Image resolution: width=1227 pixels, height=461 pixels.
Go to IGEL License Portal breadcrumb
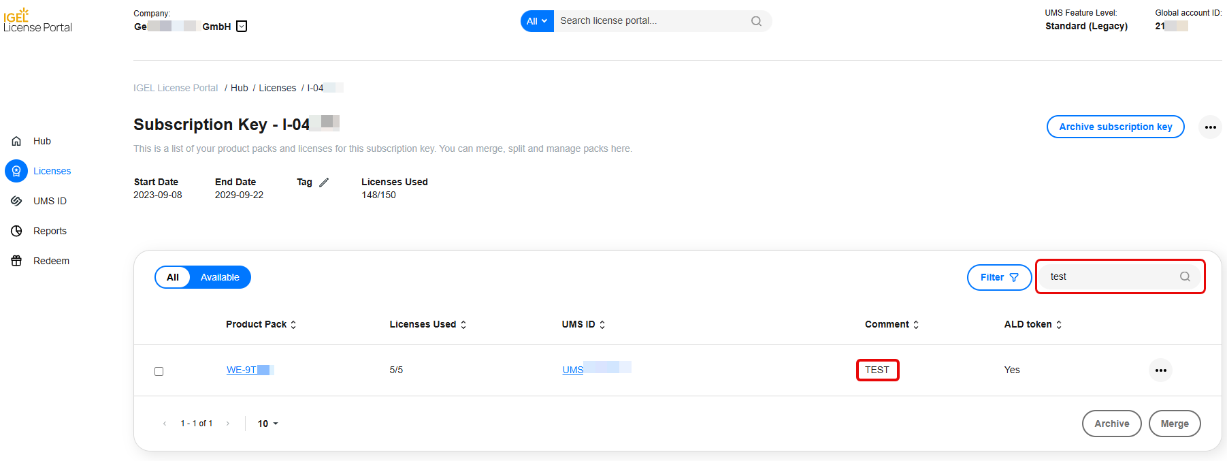[176, 88]
